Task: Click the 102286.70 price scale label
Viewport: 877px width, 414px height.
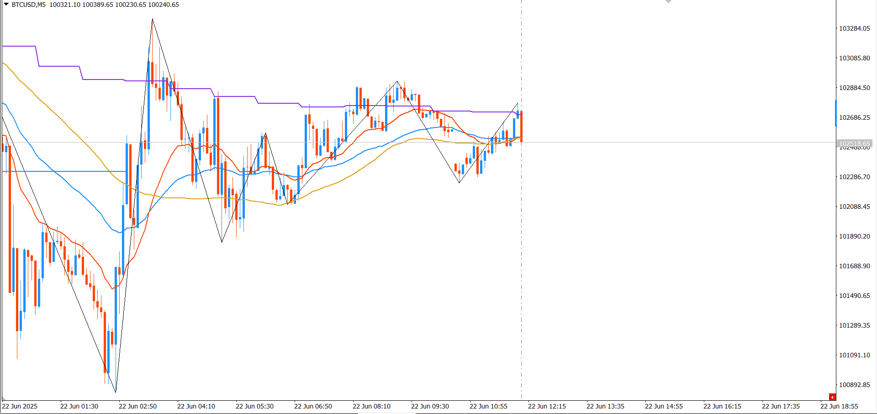Action: [x=854, y=177]
